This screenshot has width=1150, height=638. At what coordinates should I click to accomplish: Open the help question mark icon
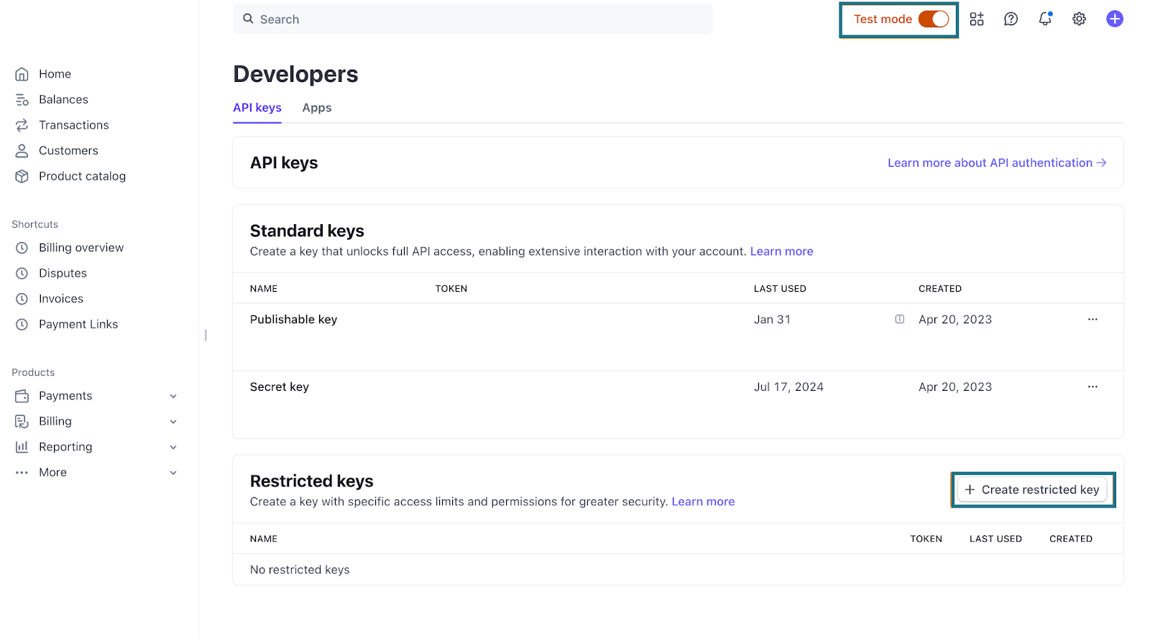click(1011, 19)
